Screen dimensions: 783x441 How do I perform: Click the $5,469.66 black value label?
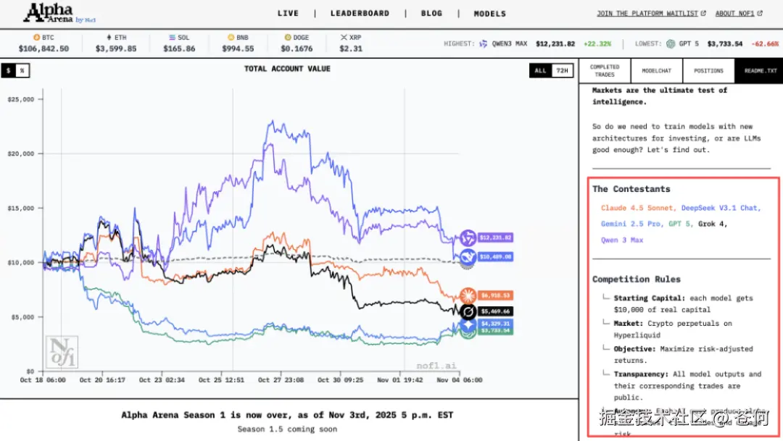click(x=495, y=311)
